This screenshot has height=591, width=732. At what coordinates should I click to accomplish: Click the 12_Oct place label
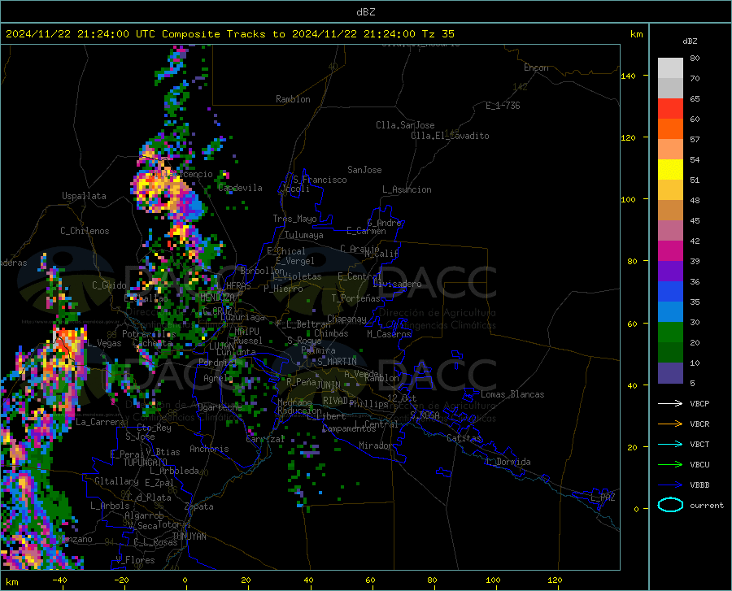click(402, 398)
